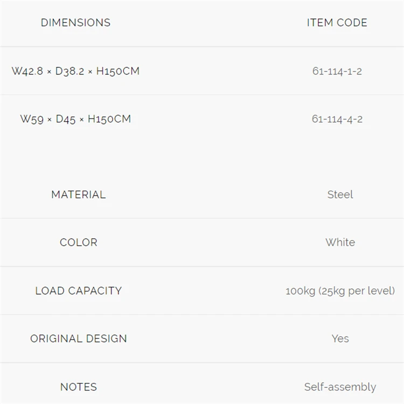The height and width of the screenshot is (404, 404).
Task: Click the DIMENSIONS column header
Action: [75, 23]
